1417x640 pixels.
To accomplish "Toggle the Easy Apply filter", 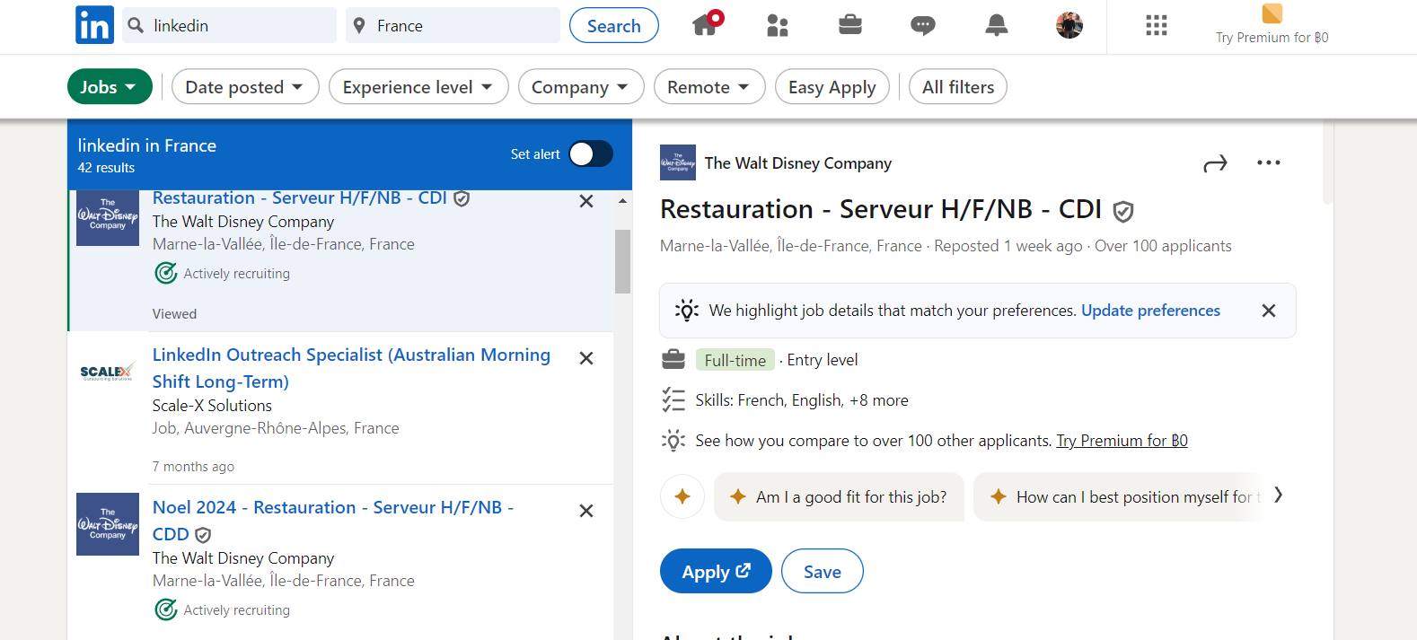I will (832, 86).
